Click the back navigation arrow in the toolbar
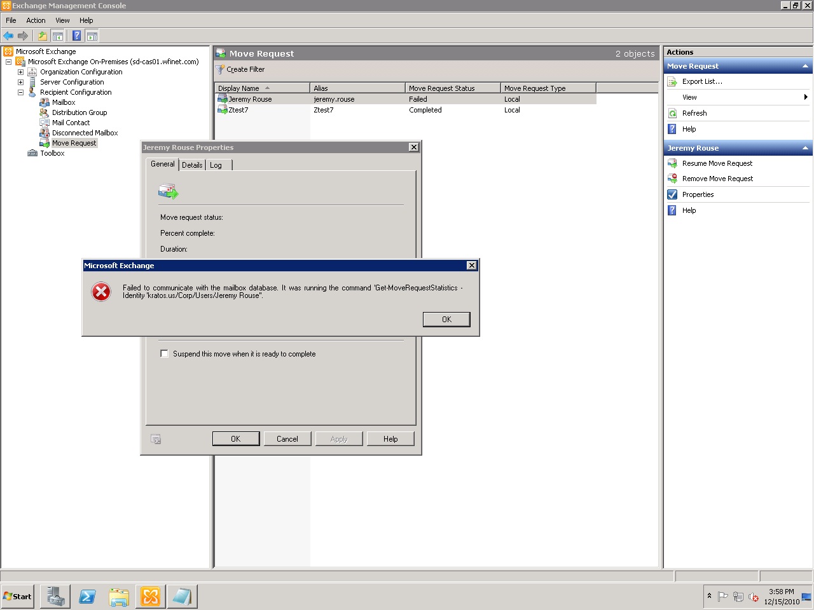 8,36
